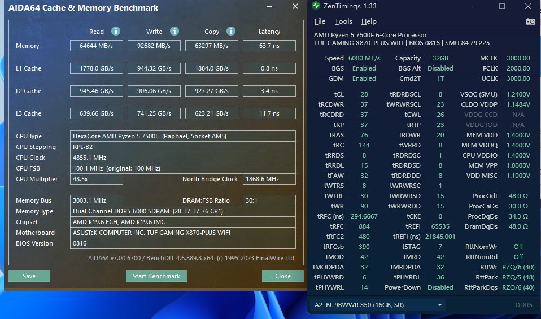Click the tCL value 28
The height and width of the screenshot is (319, 541).
coord(364,94)
